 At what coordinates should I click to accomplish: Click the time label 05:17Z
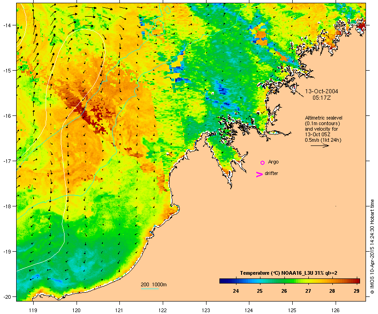(322, 98)
